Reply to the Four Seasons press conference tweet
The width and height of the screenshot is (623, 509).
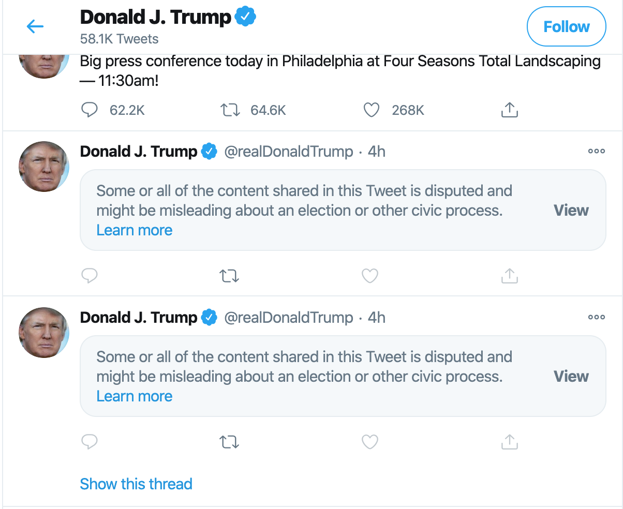tap(90, 110)
